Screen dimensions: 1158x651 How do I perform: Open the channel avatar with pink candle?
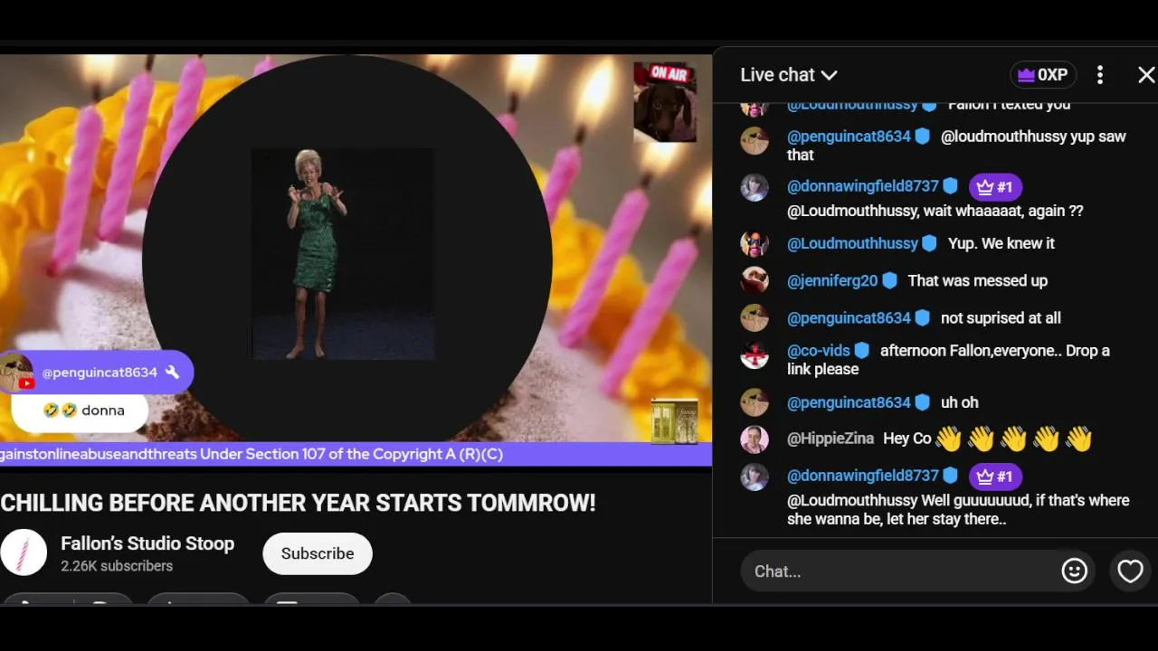tap(24, 552)
